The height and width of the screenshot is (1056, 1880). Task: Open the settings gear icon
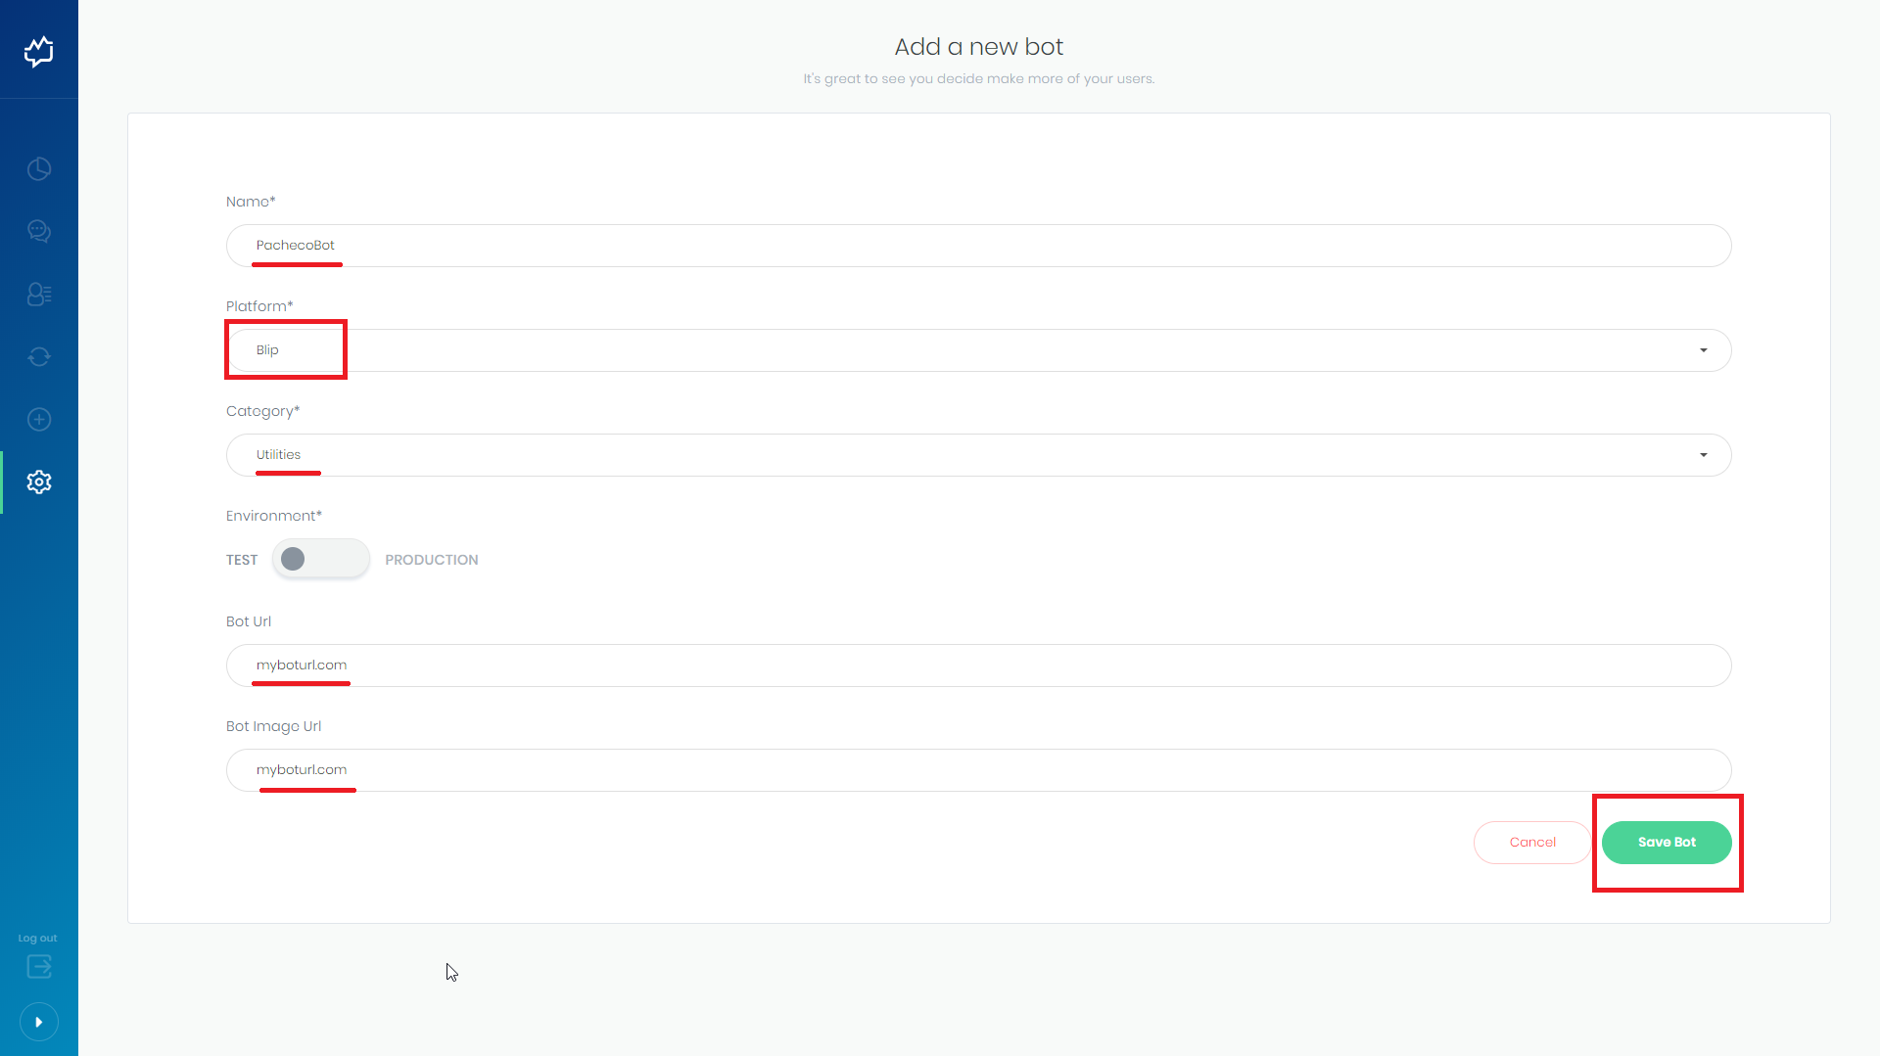[x=39, y=482]
